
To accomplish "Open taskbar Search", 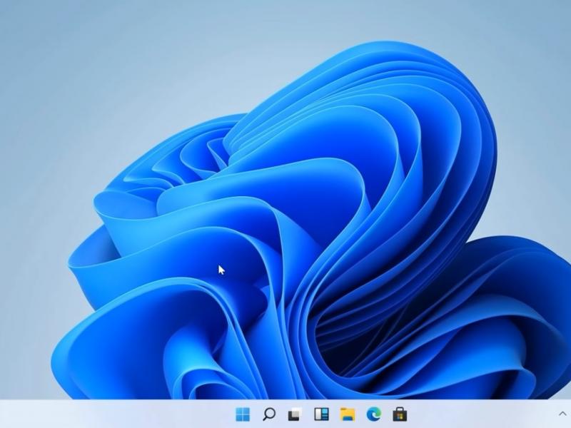I will click(x=269, y=414).
